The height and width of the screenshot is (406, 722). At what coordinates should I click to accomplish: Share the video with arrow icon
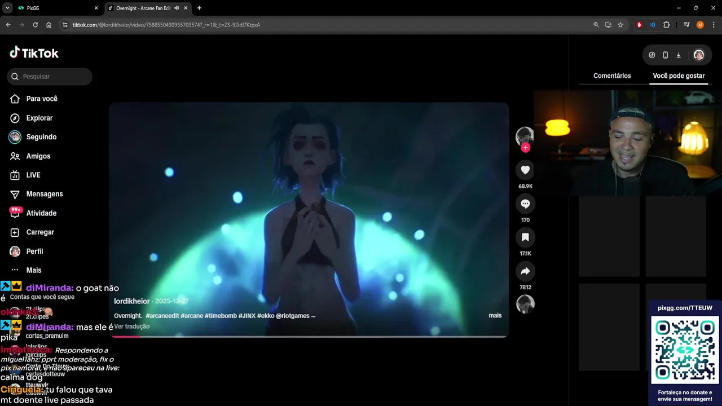[525, 271]
